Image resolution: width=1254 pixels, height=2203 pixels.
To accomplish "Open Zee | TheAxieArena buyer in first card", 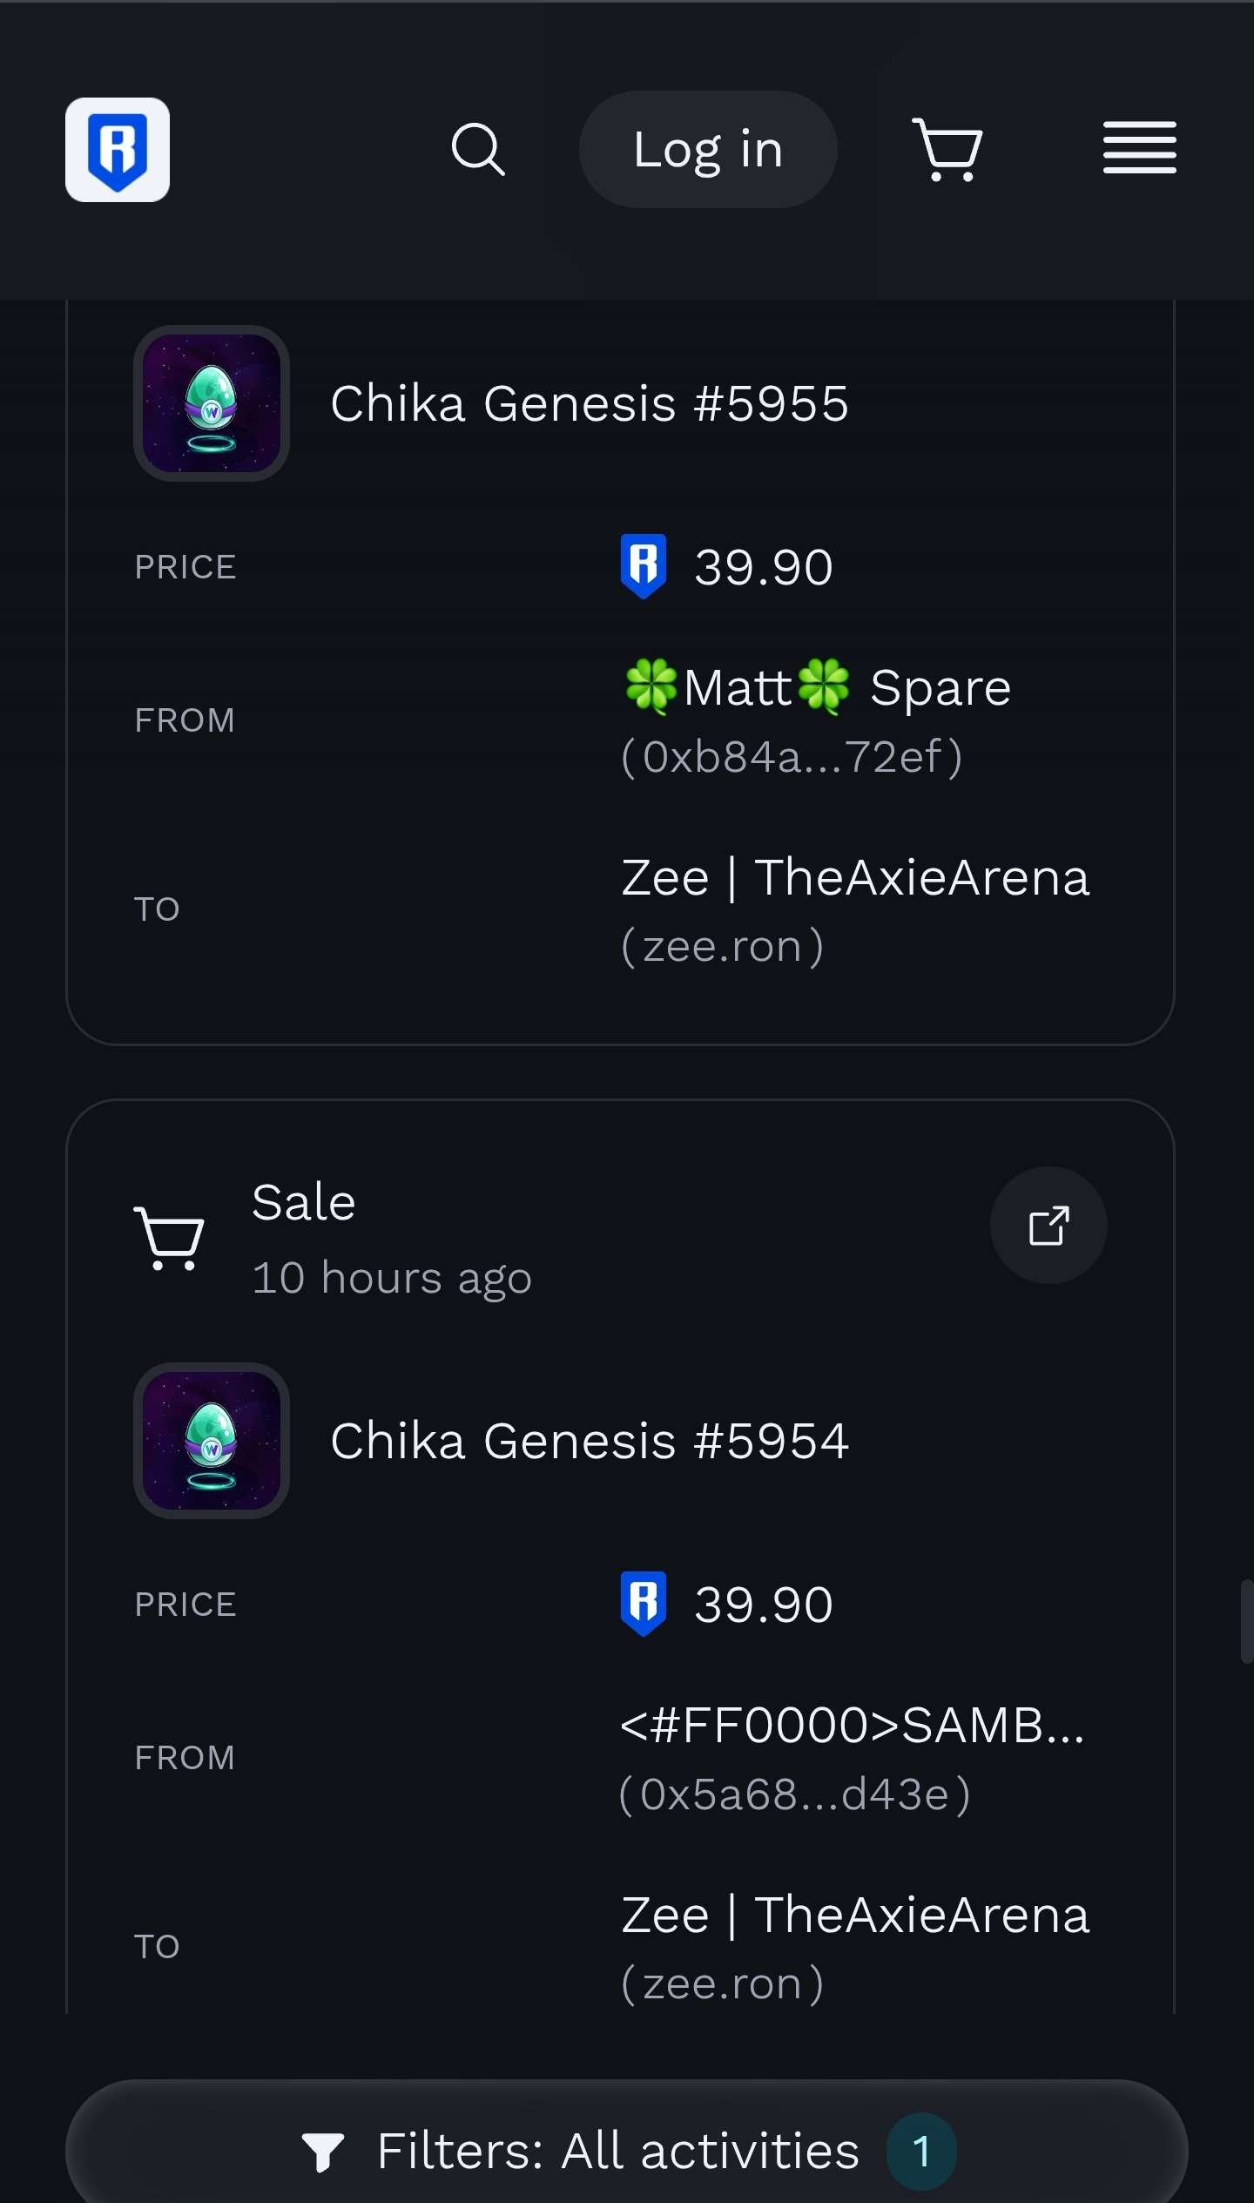I will point(854,877).
